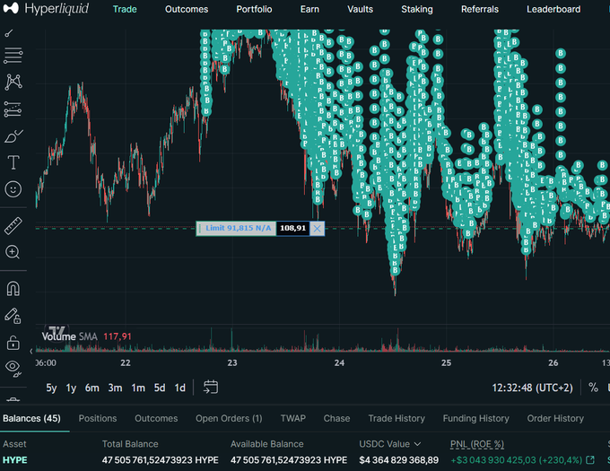Select the line cursor tool at top

(9, 33)
